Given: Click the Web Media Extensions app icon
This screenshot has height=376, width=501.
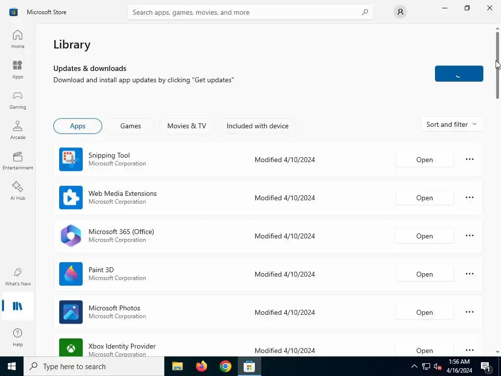Looking at the screenshot, I should [71, 198].
